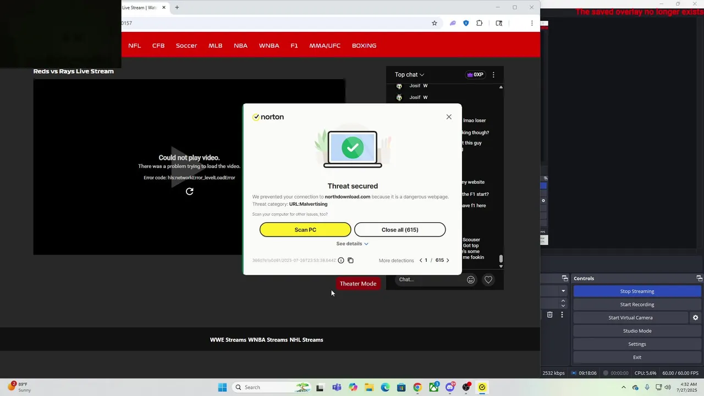Open the NBA nav item

tap(240, 46)
